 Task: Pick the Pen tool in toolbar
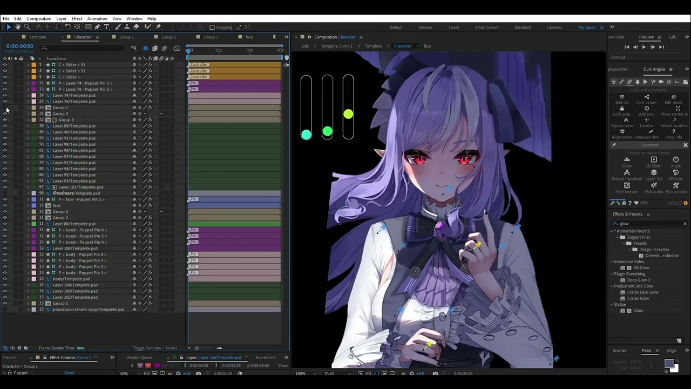[x=97, y=27]
